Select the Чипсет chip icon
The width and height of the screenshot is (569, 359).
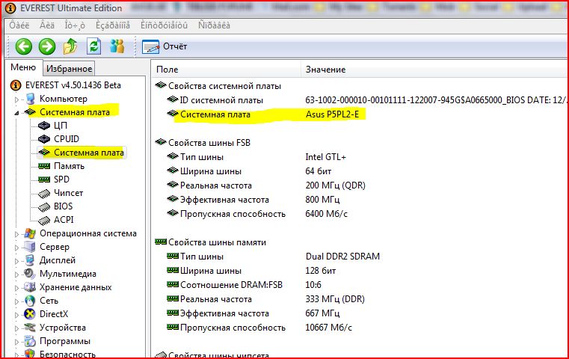pos(44,194)
